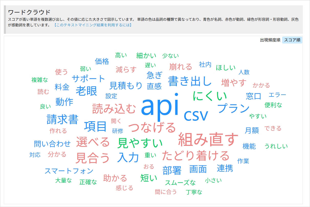The image size is (310, 207).
Task: Click the red word 分かる
Action: pyautogui.click(x=57, y=154)
